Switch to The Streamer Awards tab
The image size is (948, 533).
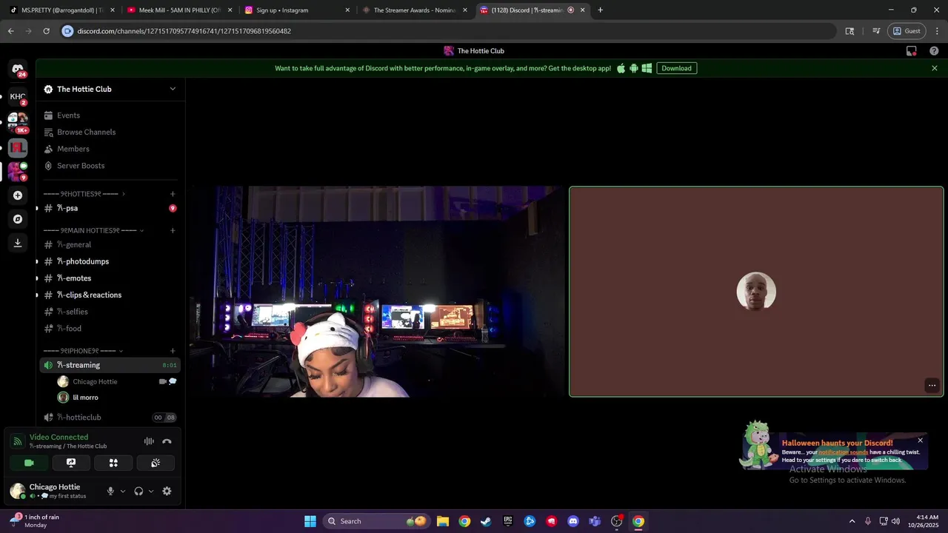414,10
